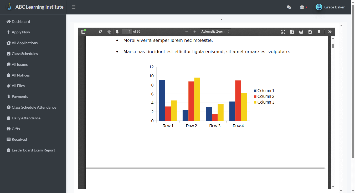355x193 pixels.
Task: Toggle the PDF viewer sidebar
Action: coord(83,32)
